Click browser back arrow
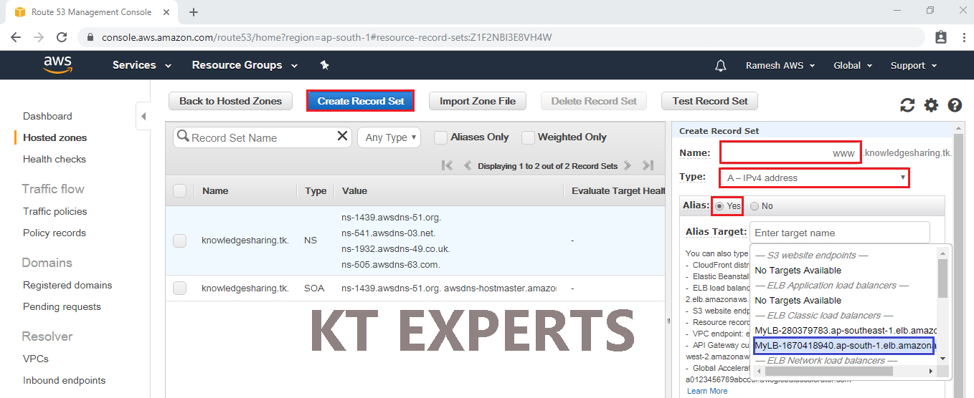 (x=16, y=37)
